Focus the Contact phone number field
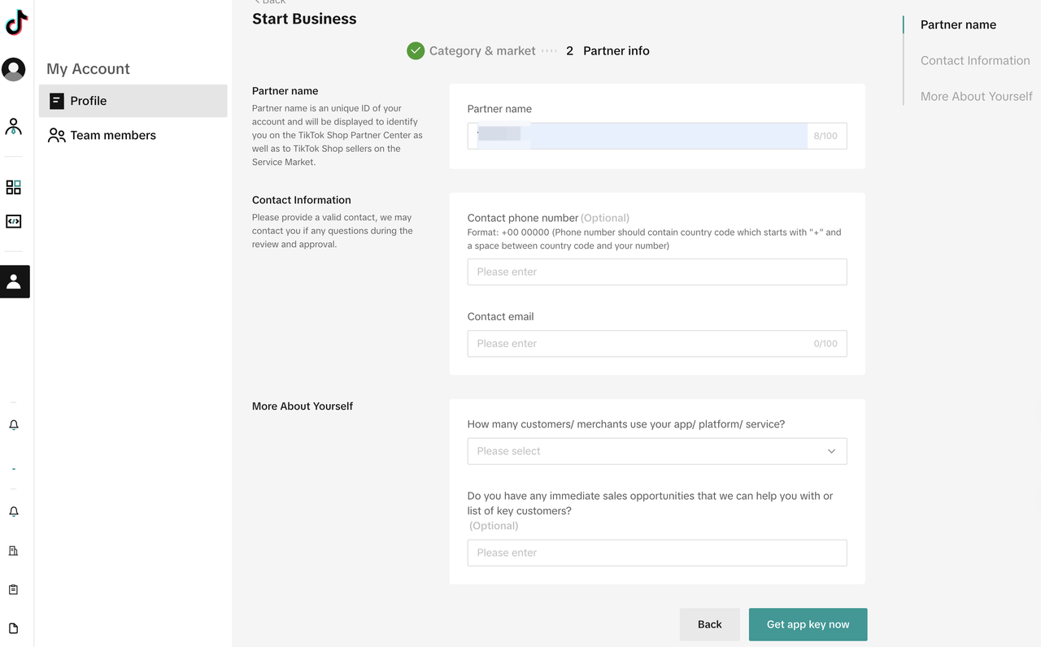The height and width of the screenshot is (647, 1041). point(657,271)
